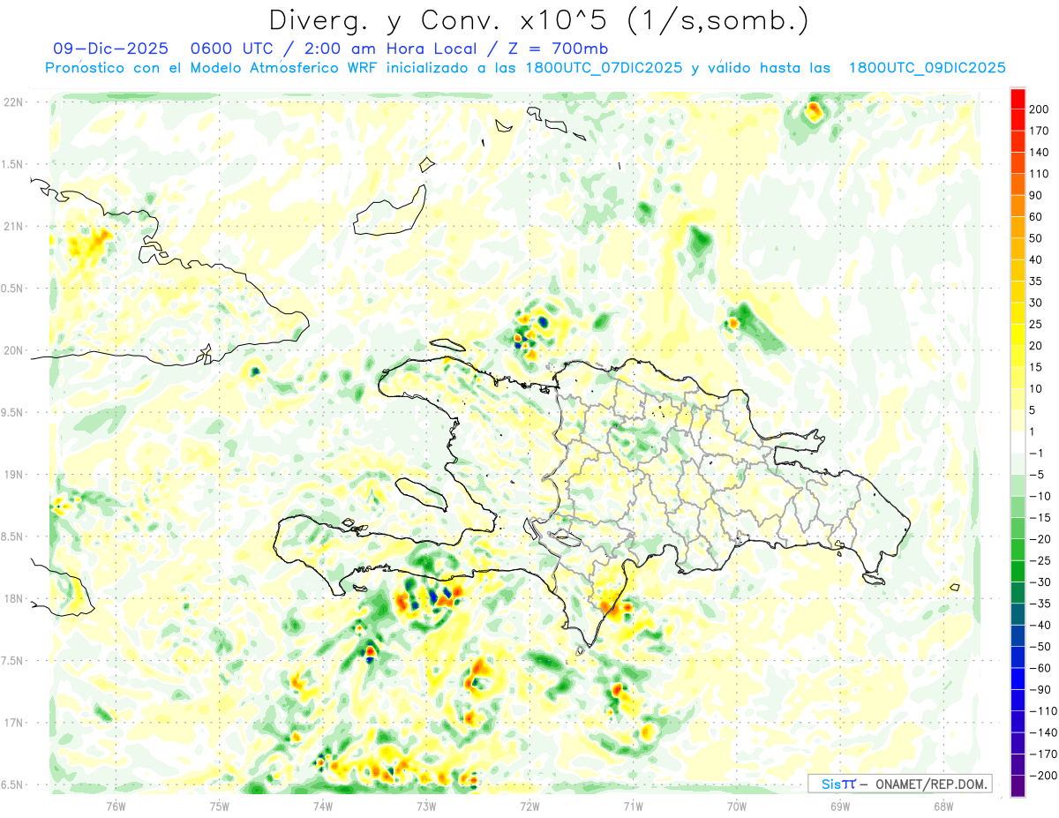Click the title 'Diverg. y Conv. x10^5 (1/s,somb.)'

point(538,19)
